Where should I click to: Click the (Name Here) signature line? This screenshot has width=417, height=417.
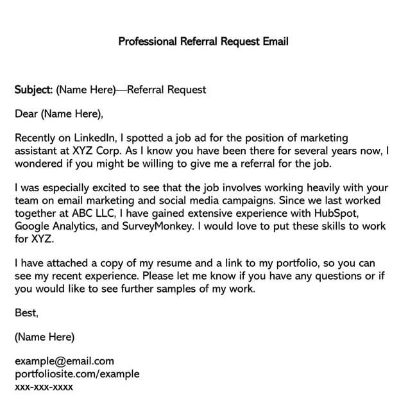coord(45,337)
